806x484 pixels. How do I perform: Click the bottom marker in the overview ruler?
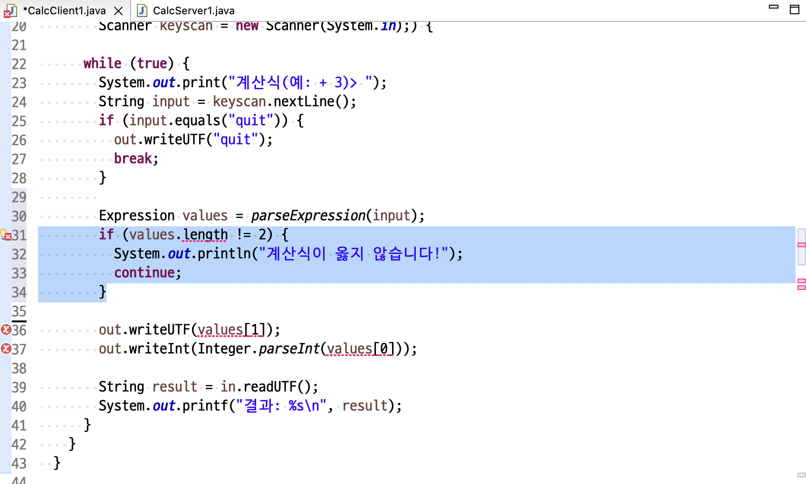[x=802, y=474]
